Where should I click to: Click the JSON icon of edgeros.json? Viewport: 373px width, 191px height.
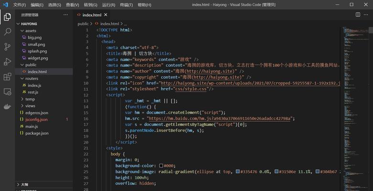coord(21,113)
